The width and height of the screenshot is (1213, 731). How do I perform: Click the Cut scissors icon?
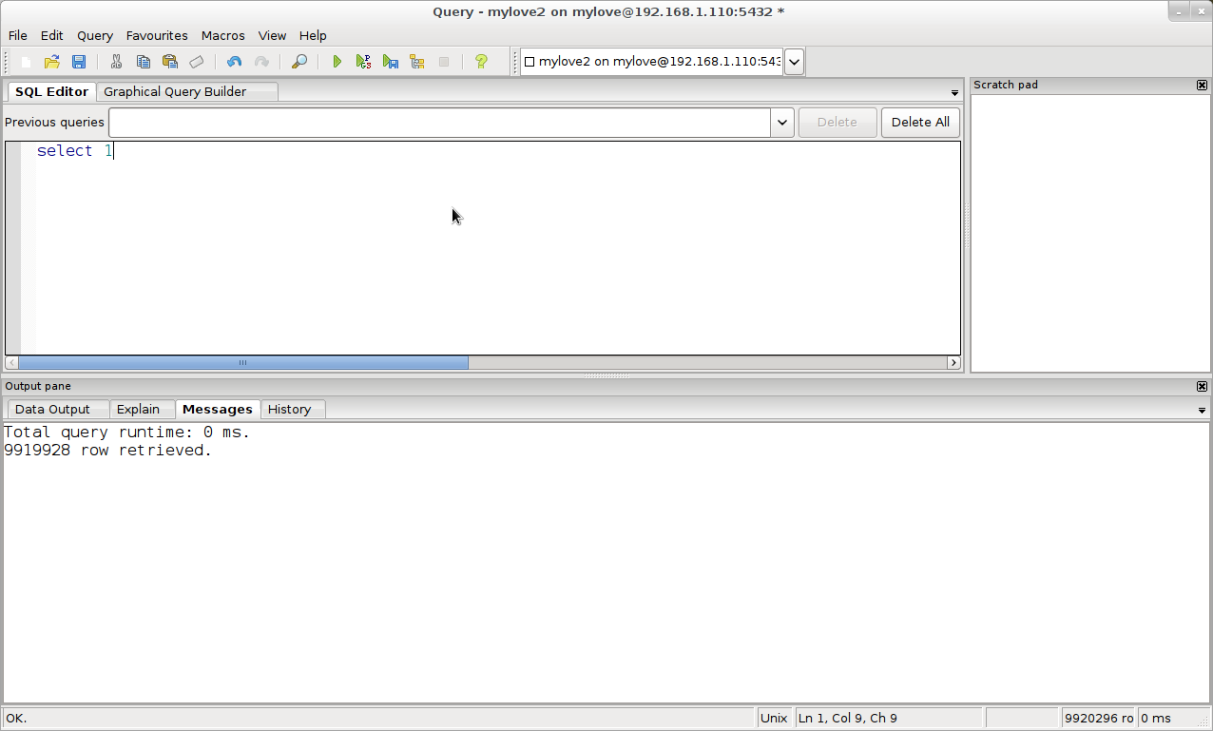(x=116, y=62)
